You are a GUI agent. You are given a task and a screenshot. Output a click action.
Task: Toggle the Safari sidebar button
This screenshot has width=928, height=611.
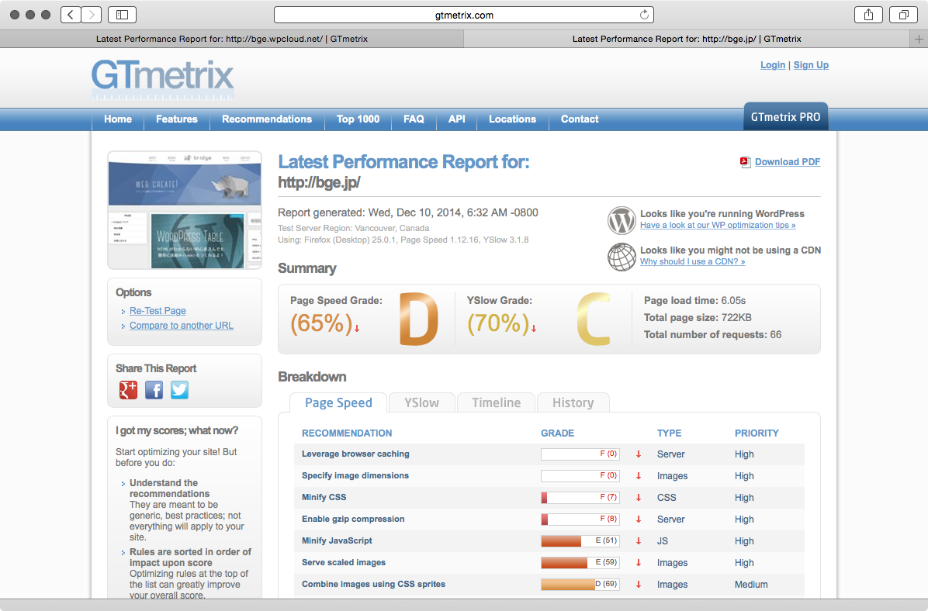point(122,15)
